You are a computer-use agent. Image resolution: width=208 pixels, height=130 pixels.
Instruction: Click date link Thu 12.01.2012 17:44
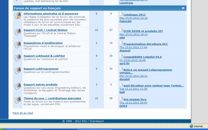point(133,47)
